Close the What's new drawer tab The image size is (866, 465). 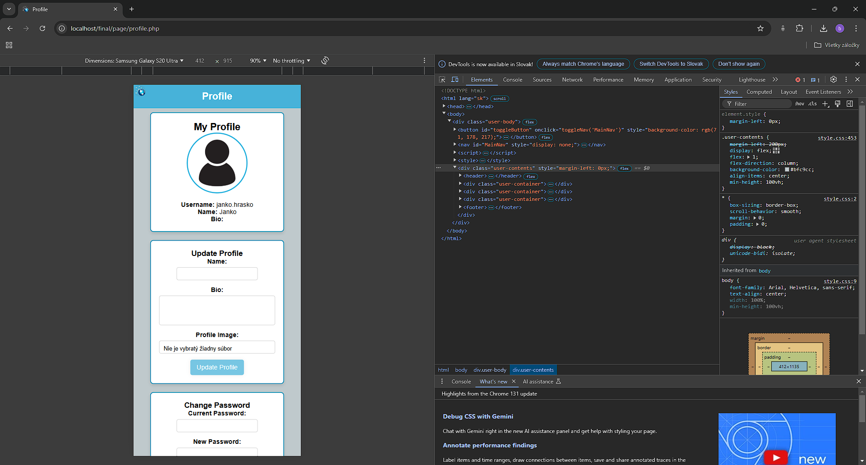(514, 381)
